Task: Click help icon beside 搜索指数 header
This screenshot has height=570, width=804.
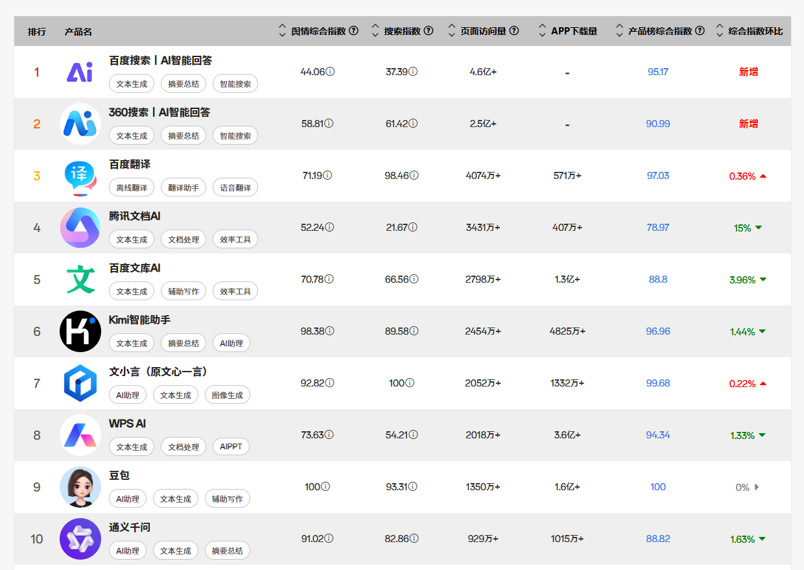Action: (429, 30)
